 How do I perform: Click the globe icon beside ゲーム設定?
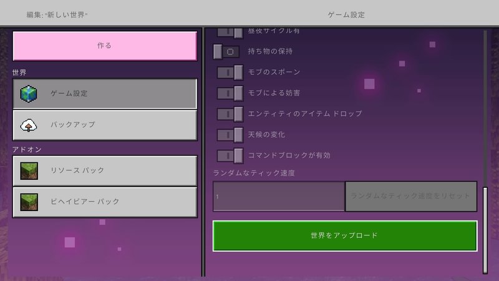click(x=29, y=94)
